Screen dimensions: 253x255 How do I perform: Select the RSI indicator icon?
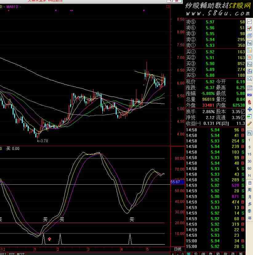[249, 95]
